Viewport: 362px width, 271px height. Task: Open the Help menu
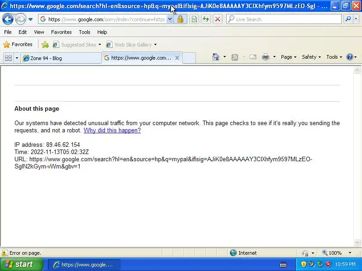[x=102, y=32]
